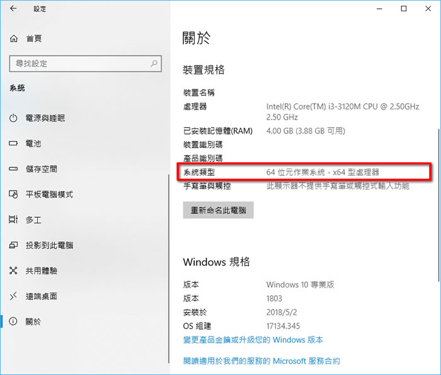The height and width of the screenshot is (375, 441).
Task: Click the OS 組建 label
Action: tap(197, 326)
